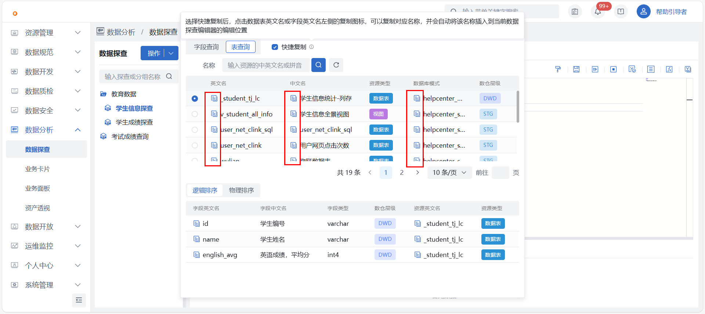
Task: Click the resource name search input
Action: [267, 65]
